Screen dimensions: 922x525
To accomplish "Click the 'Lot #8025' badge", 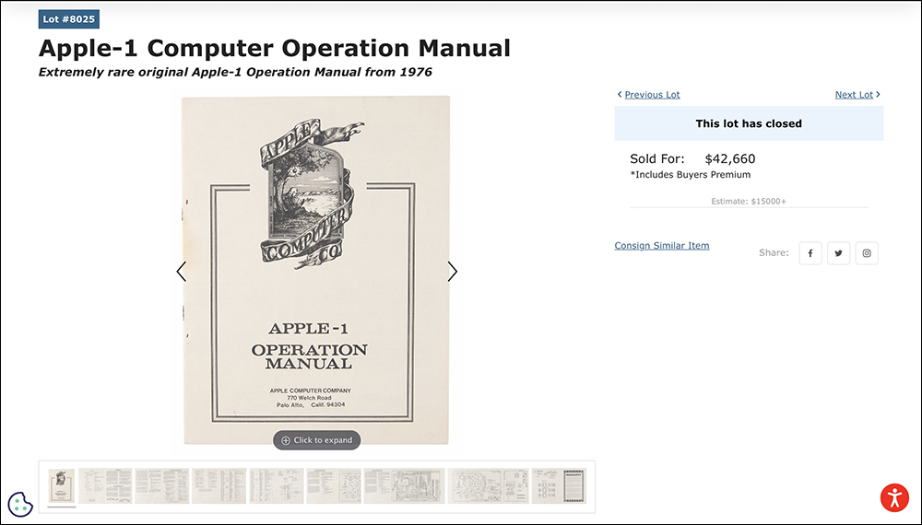I will tap(69, 18).
